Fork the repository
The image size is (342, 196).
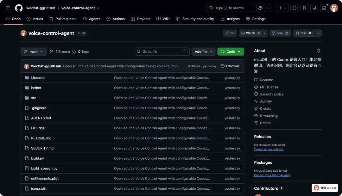280,33
